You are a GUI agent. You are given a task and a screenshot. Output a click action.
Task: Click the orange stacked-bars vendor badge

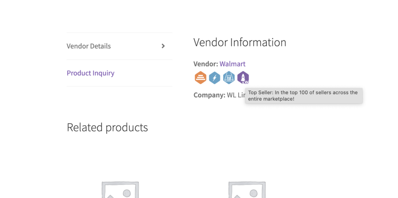click(201, 77)
